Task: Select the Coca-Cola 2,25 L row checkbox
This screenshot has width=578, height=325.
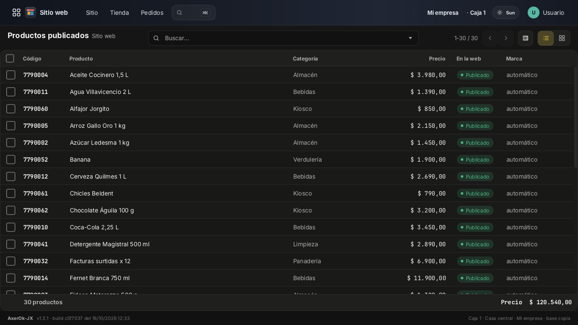Action: (x=11, y=227)
